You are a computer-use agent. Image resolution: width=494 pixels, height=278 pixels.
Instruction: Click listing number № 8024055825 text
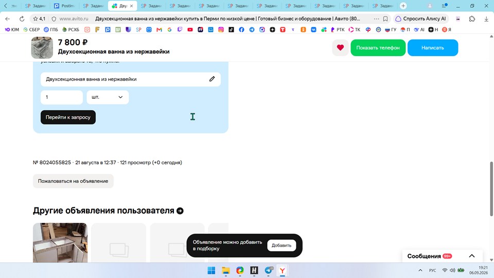point(52,163)
